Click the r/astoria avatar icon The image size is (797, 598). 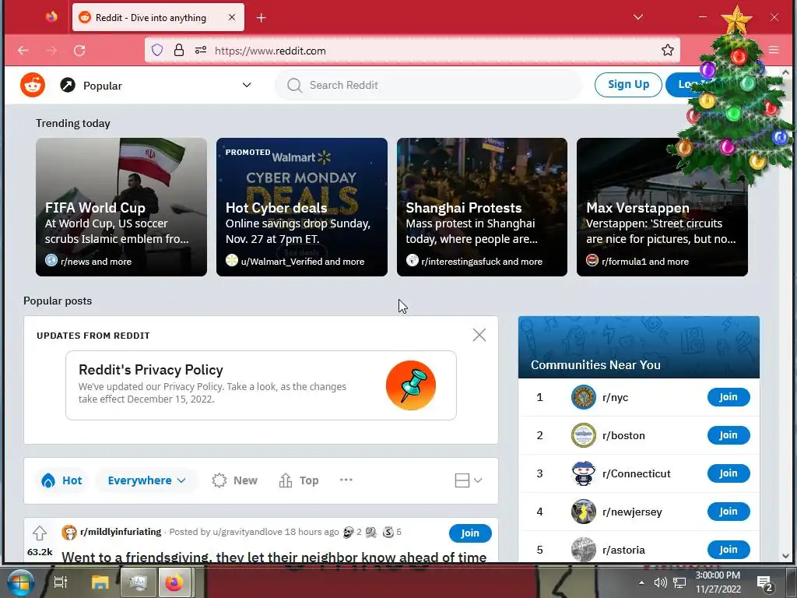(x=584, y=550)
